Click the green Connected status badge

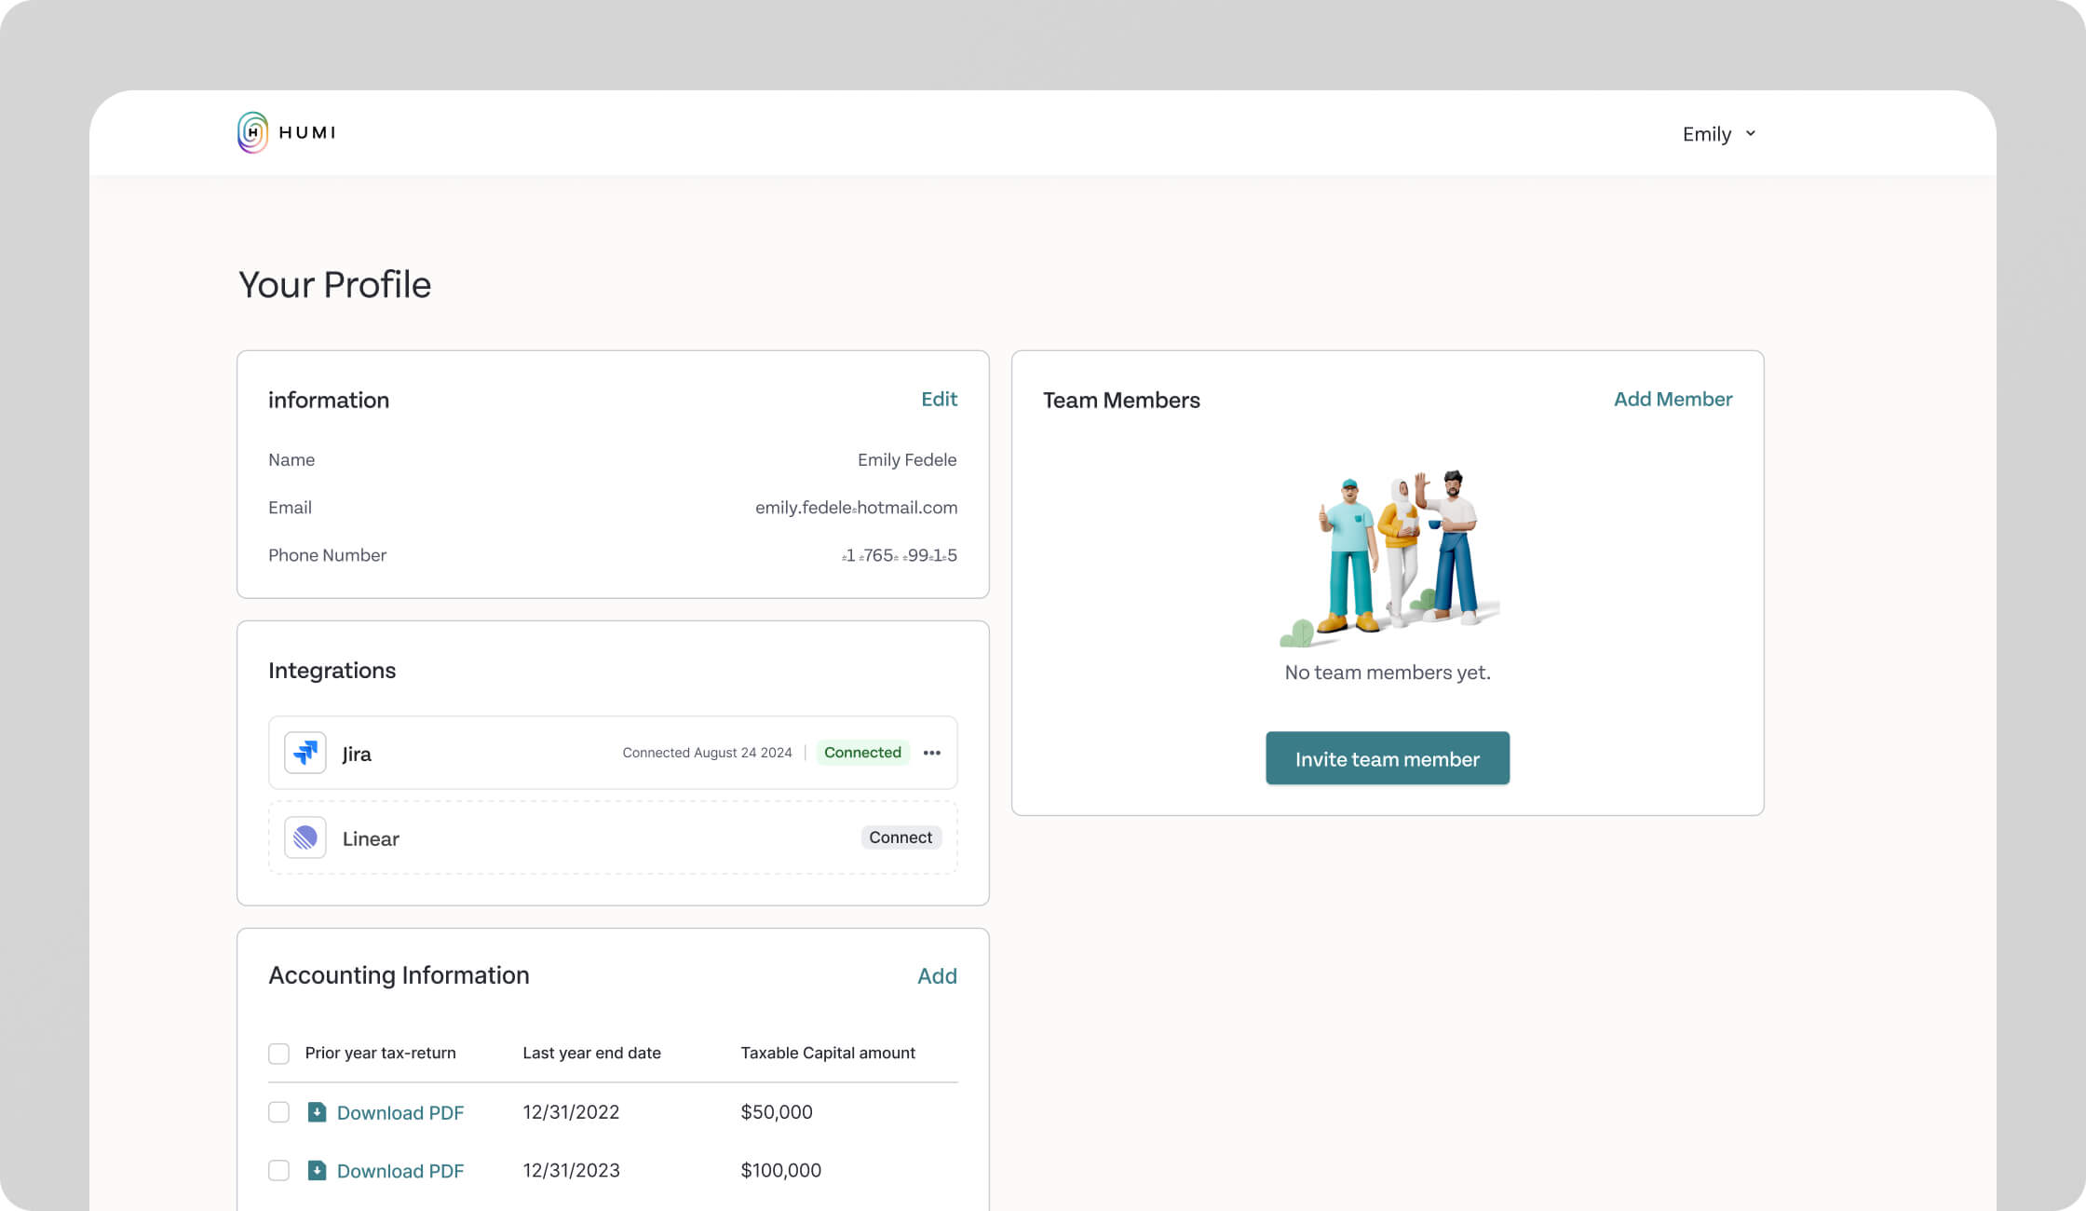click(862, 753)
